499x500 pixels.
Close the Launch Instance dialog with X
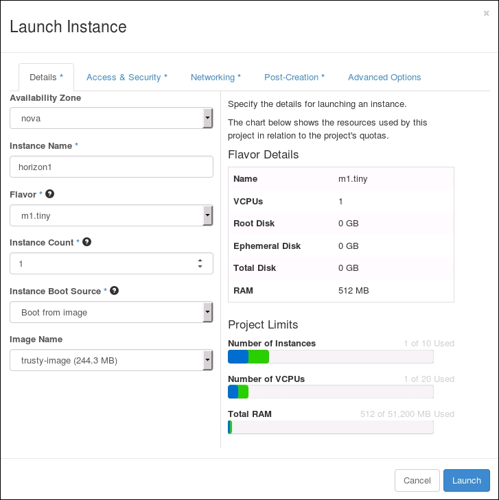486,13
